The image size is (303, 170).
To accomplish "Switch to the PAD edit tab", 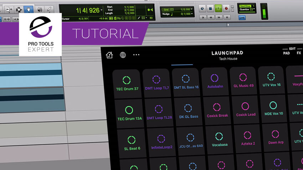I will (x=286, y=53).
